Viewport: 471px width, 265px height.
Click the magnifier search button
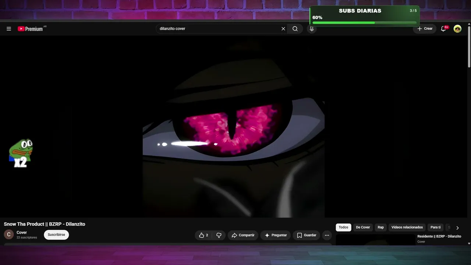point(295,29)
